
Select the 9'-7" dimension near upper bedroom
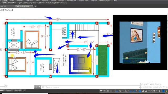45,36
